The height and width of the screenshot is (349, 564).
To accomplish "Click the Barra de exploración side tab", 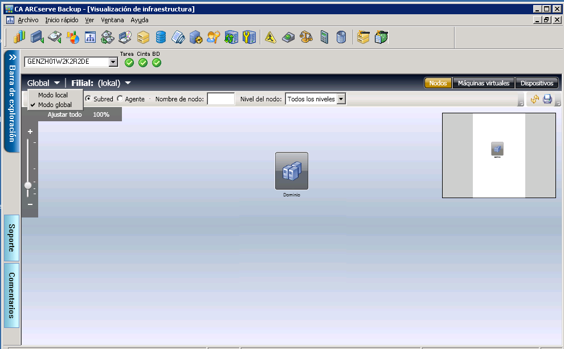I will pos(11,102).
